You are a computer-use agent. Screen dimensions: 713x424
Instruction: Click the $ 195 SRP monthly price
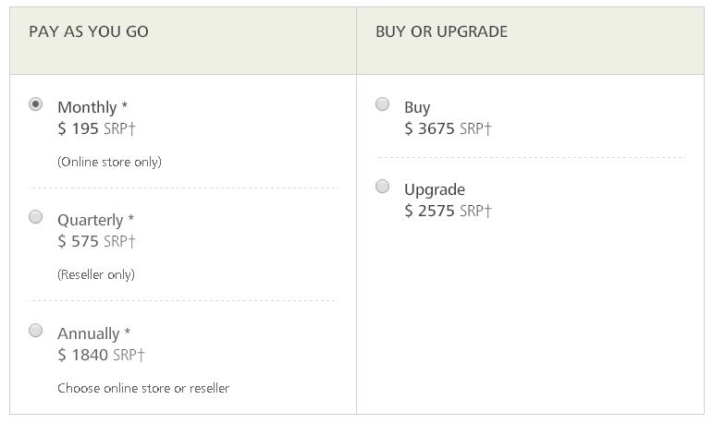click(96, 128)
